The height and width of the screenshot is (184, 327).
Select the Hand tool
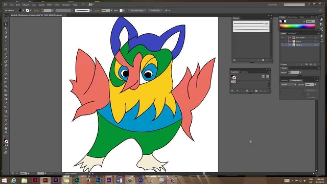(x=6, y=128)
